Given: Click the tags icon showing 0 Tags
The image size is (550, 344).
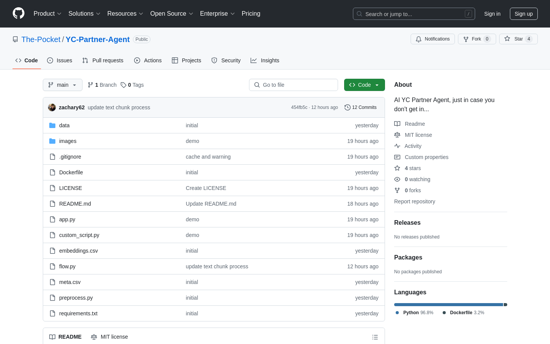Looking at the screenshot, I should 123,85.
